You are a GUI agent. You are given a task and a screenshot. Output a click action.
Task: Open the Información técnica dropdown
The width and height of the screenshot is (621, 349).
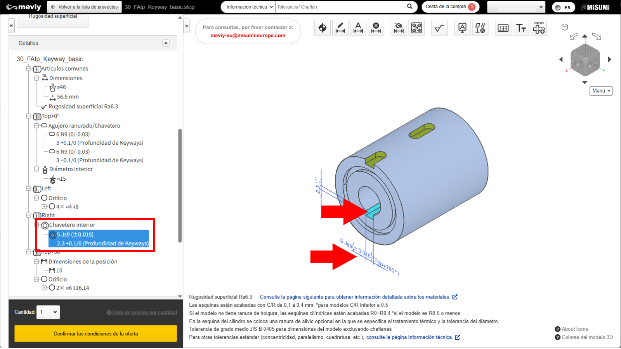point(248,7)
